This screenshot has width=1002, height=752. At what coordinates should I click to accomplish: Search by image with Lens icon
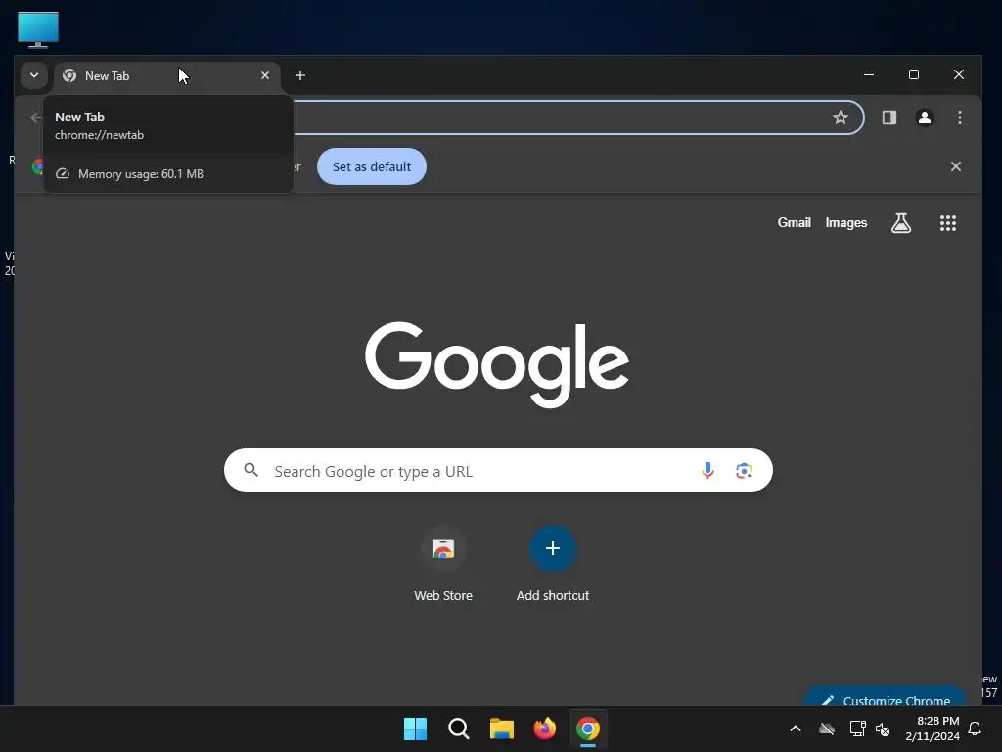744,471
